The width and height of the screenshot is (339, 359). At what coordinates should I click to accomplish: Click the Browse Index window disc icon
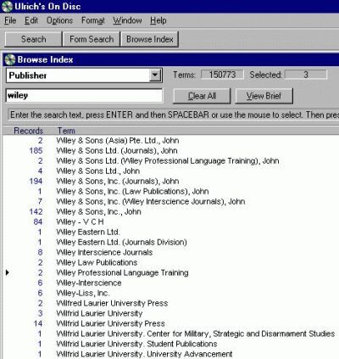tap(10, 59)
